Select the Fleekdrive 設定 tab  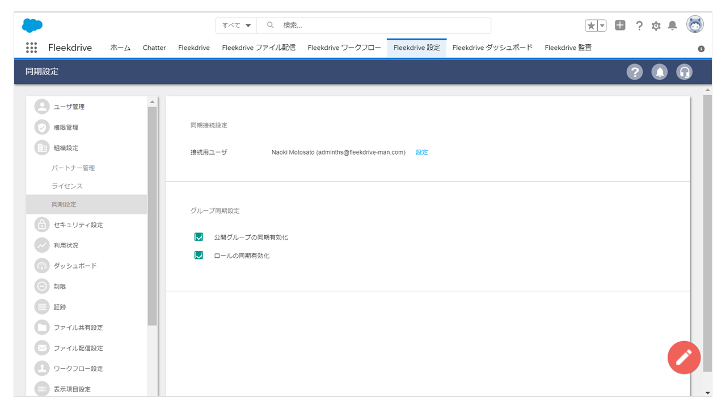pyautogui.click(x=417, y=48)
